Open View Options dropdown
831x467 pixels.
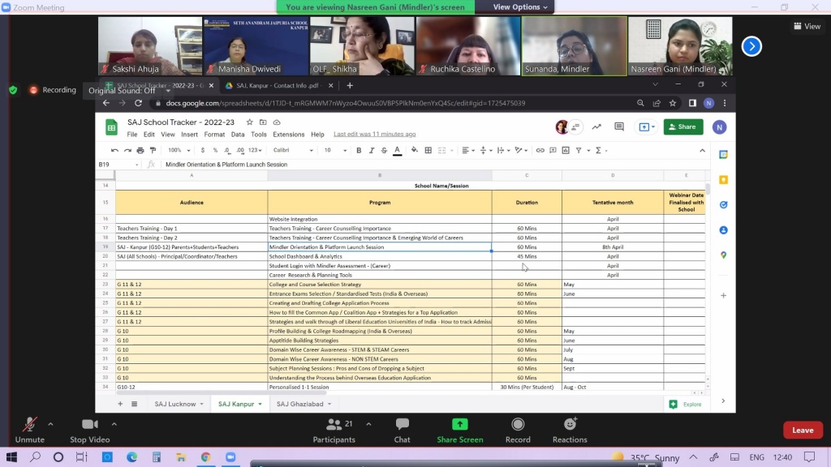[521, 7]
